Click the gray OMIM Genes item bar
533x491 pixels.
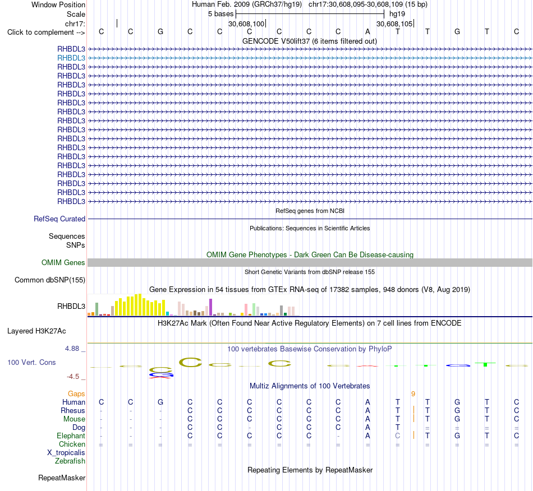(x=310, y=262)
